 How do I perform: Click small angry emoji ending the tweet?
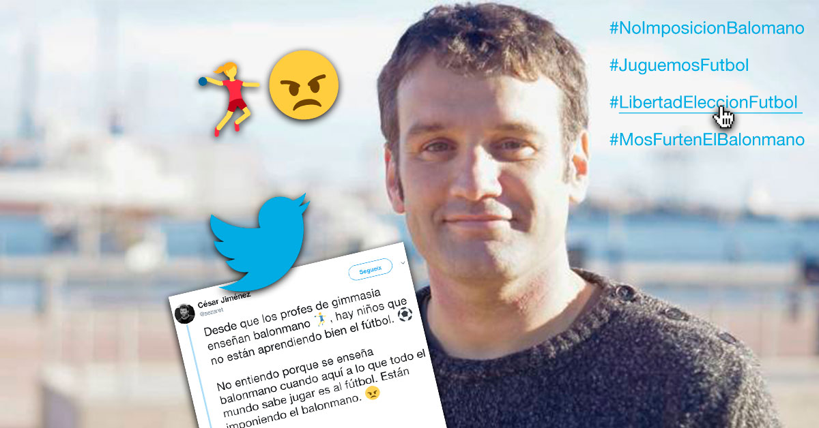372,394
